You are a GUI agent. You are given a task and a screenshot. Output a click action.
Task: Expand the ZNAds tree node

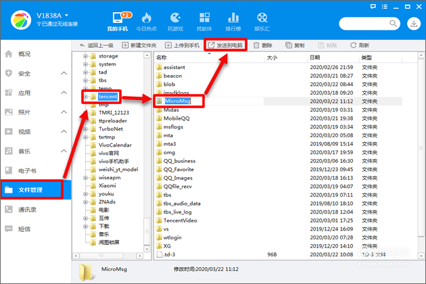[85, 202]
